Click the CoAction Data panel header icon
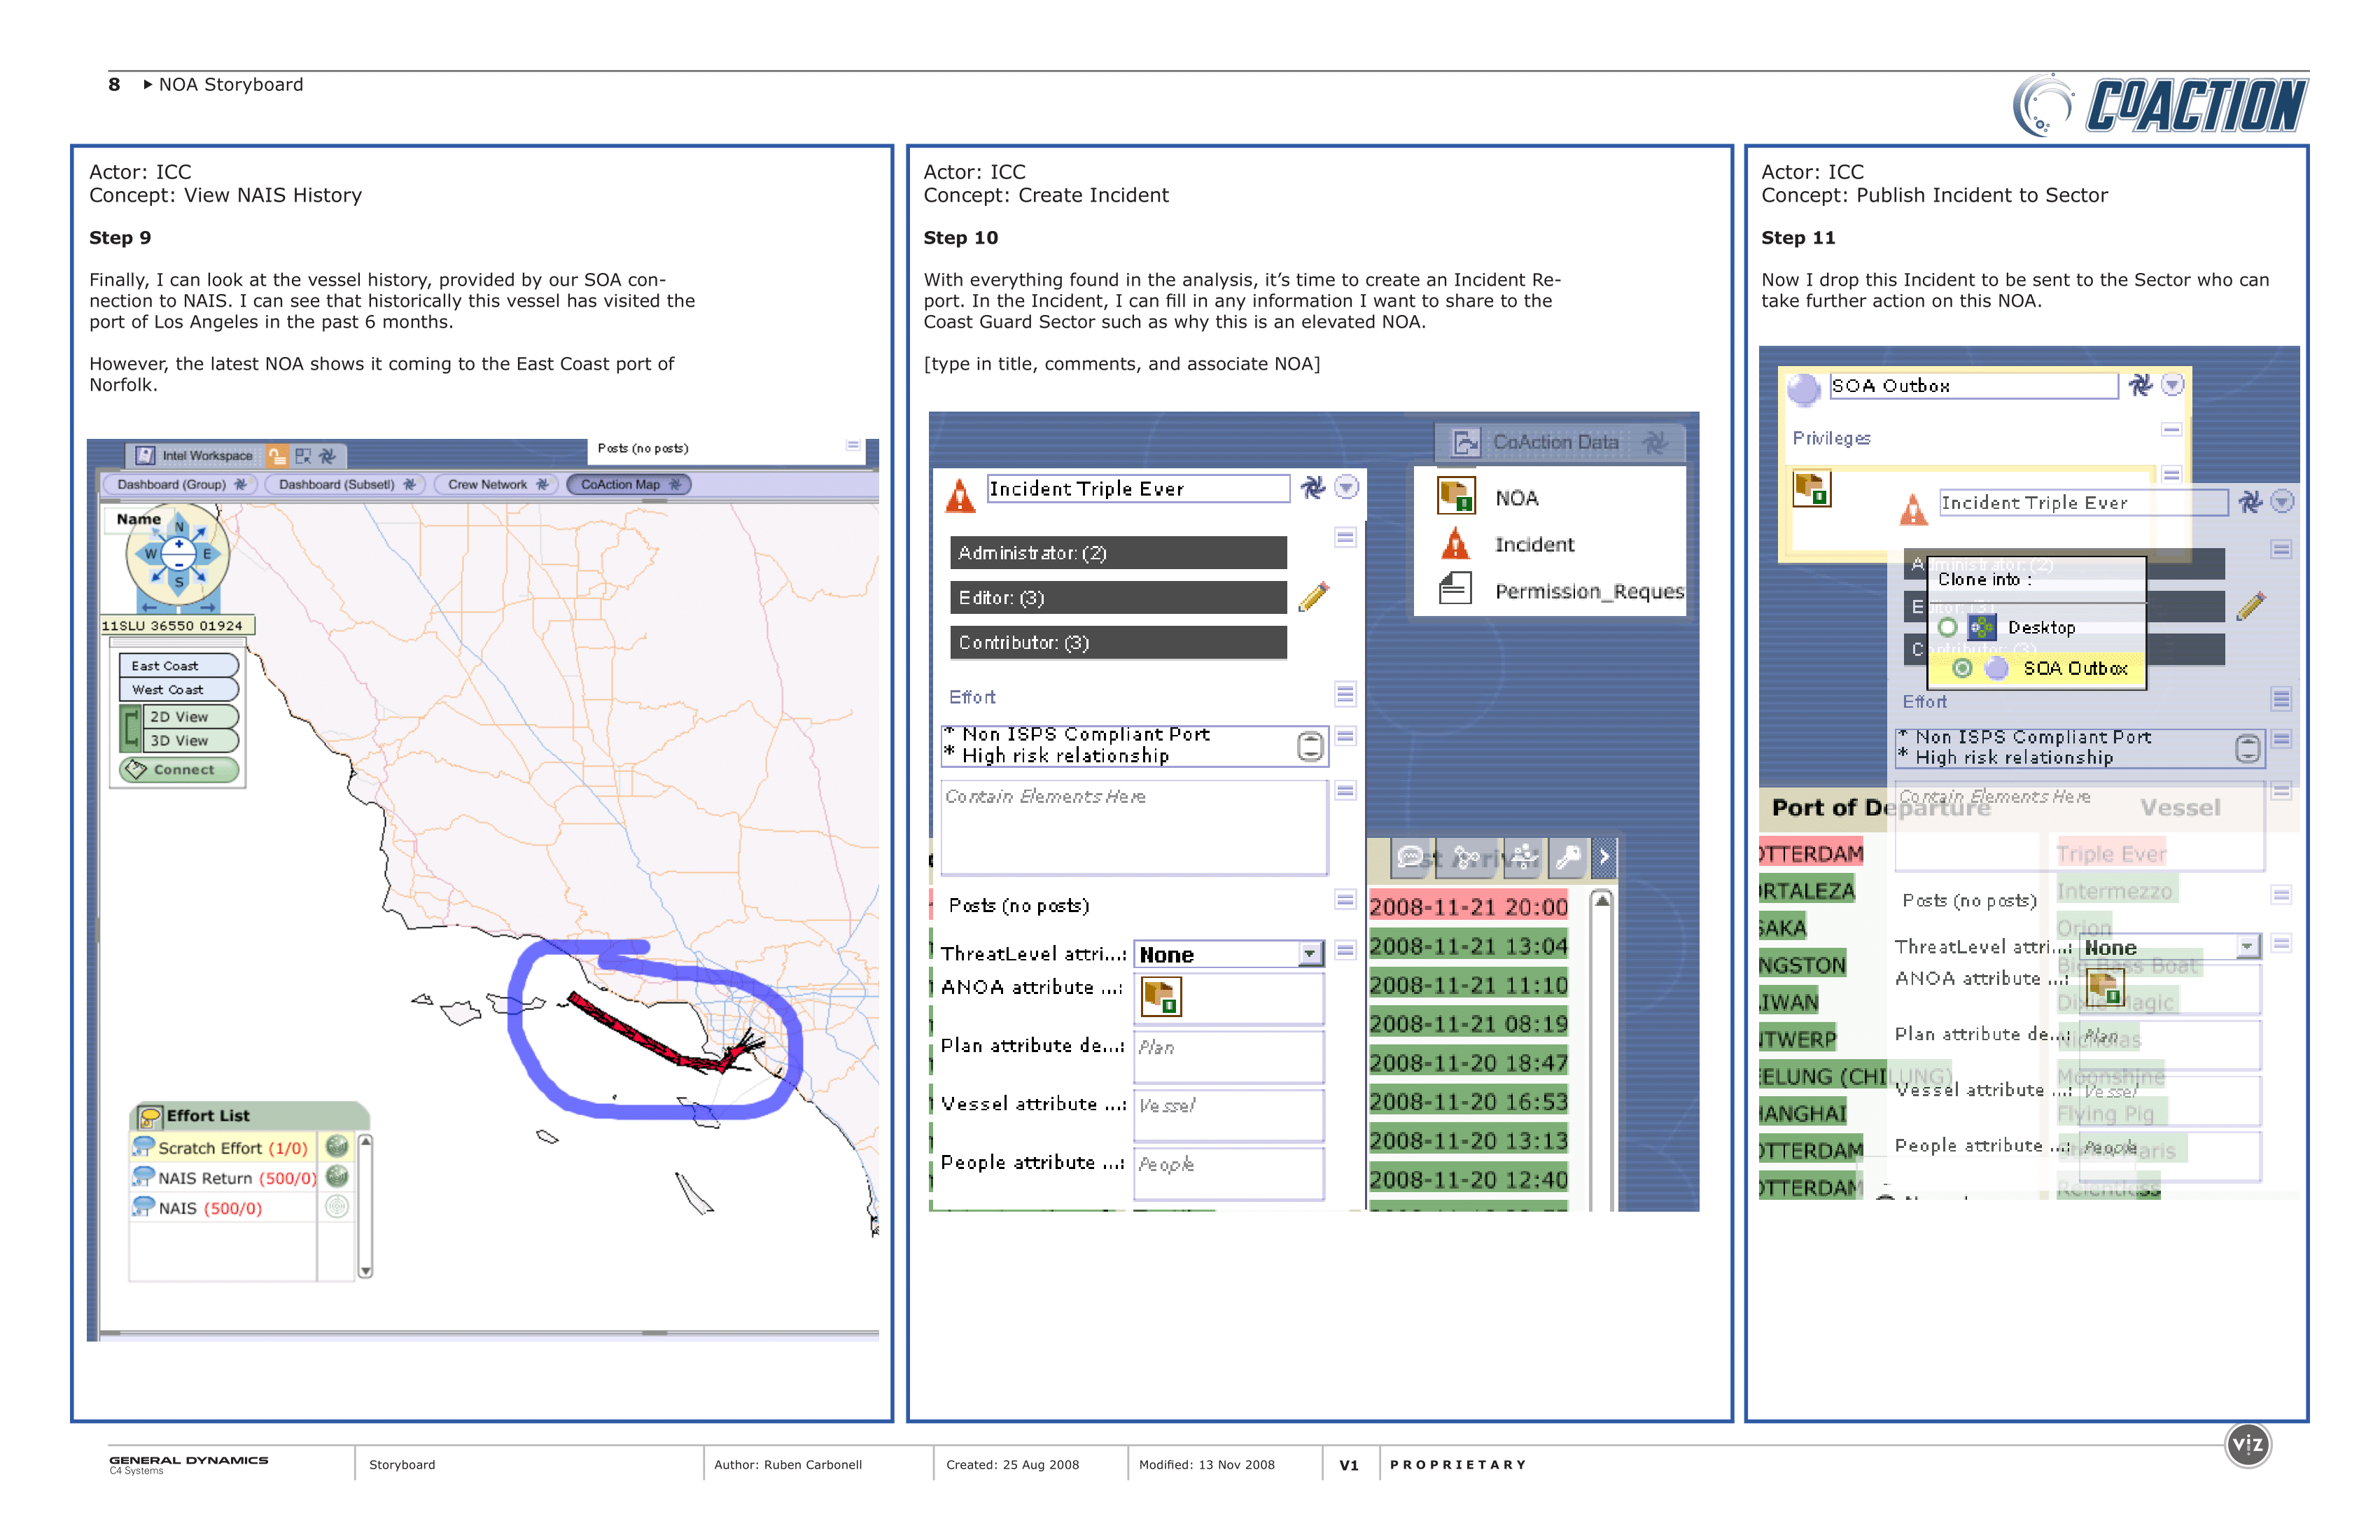The height and width of the screenshot is (1540, 2380). [1466, 443]
